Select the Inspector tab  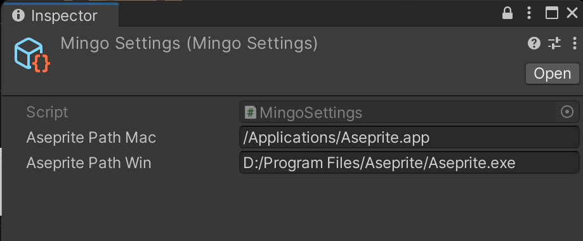pos(60,15)
